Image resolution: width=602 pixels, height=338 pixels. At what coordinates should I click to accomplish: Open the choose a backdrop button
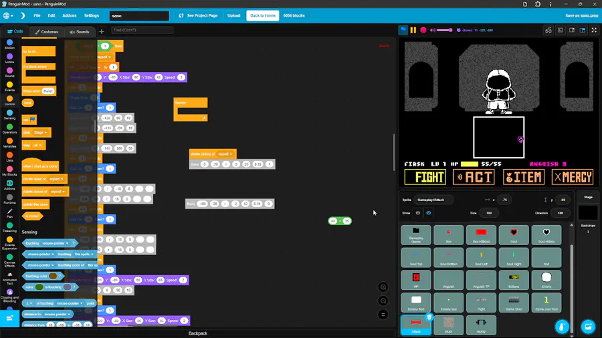tap(588, 327)
